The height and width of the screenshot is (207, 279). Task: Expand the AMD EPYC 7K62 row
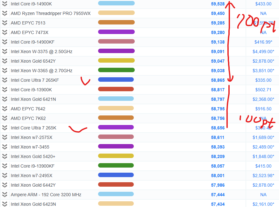pyautogui.click(x=5, y=118)
